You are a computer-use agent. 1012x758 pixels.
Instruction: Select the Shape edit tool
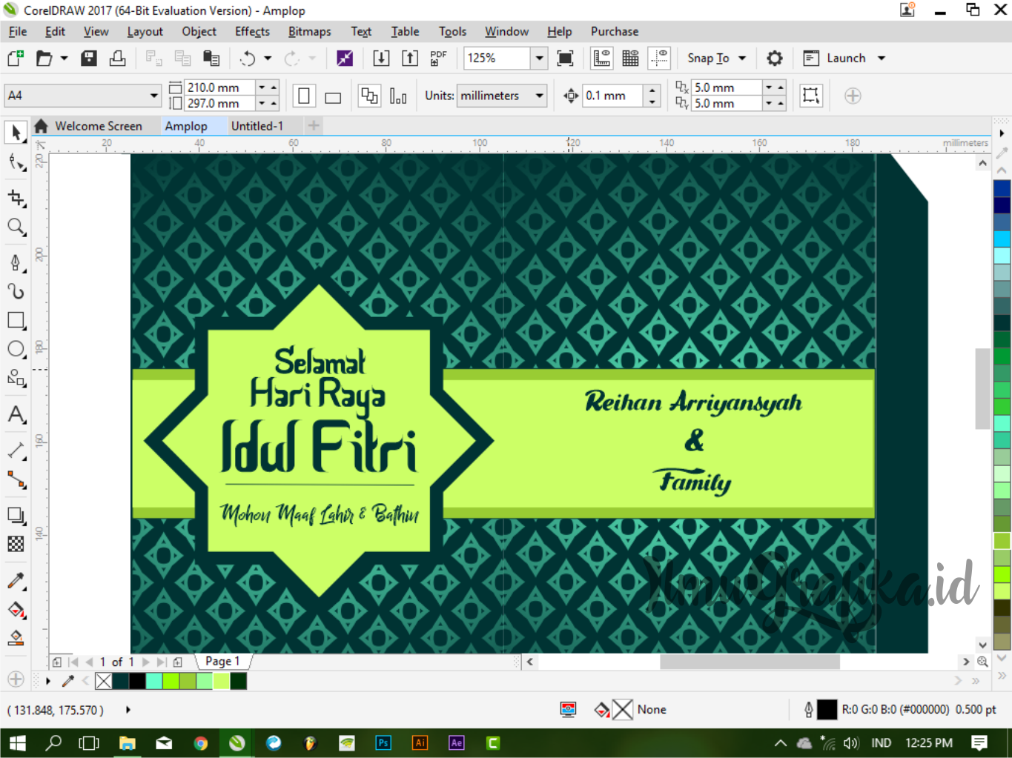[16, 162]
